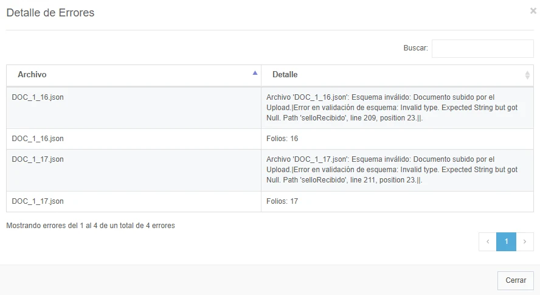Close the Detalle de Errores dialog with X
This screenshot has width=540, height=295.
(x=533, y=11)
